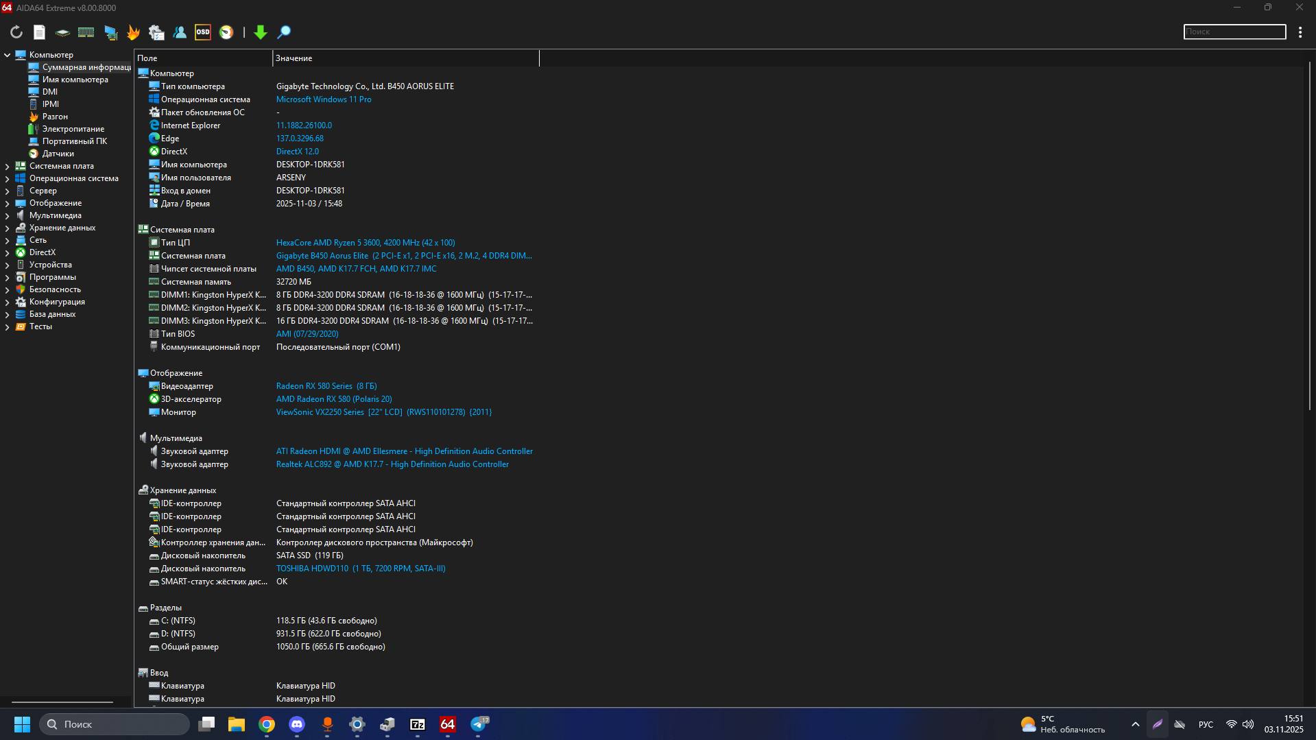1316x740 pixels.
Task: Click the magnifying glass search icon
Action: pos(283,32)
